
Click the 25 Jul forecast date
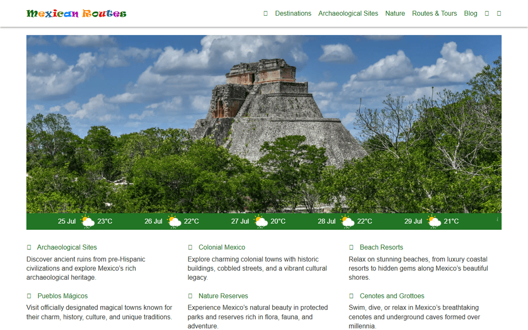[66, 221]
